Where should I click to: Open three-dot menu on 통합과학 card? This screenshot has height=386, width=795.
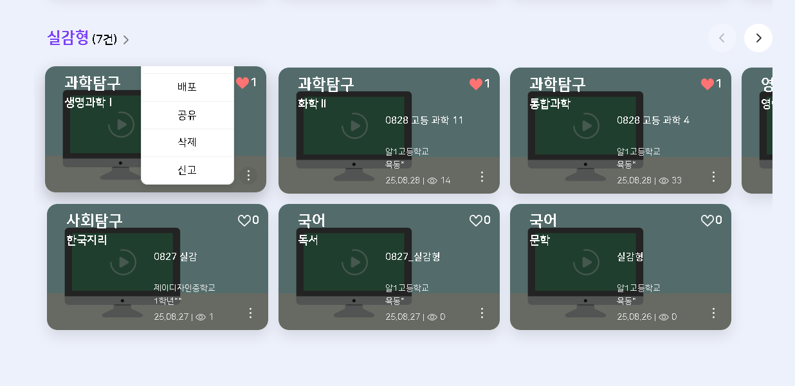713,176
